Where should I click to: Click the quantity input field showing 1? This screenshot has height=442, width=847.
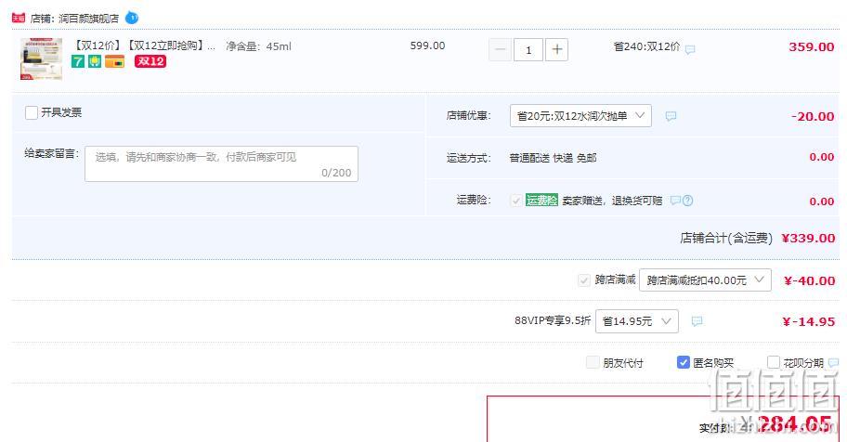coord(528,50)
